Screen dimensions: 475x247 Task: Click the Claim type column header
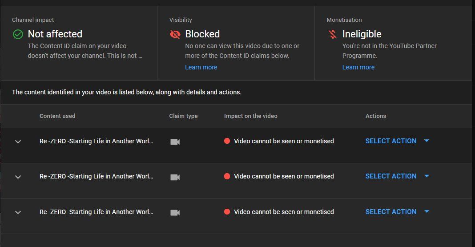tap(183, 116)
